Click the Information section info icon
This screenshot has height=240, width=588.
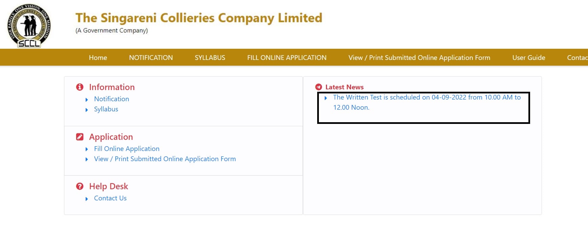[80, 87]
